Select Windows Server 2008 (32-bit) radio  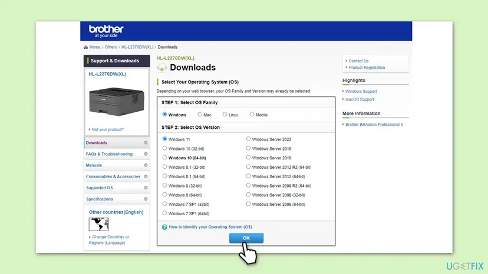[x=248, y=195]
